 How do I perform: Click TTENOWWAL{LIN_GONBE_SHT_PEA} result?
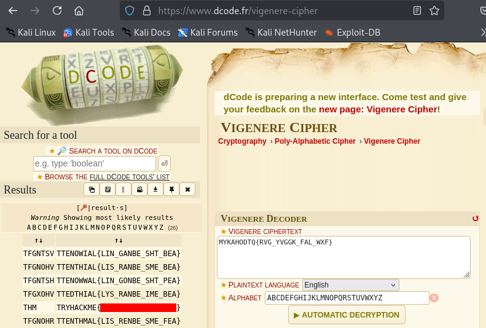119,281
